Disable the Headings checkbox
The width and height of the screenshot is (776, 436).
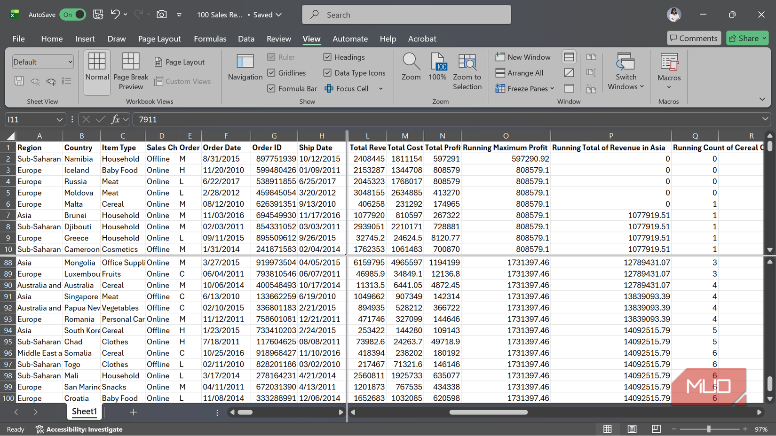pos(327,57)
